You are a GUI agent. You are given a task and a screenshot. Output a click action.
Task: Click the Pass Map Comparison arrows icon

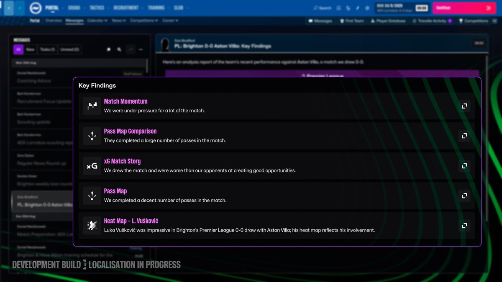pyautogui.click(x=92, y=136)
